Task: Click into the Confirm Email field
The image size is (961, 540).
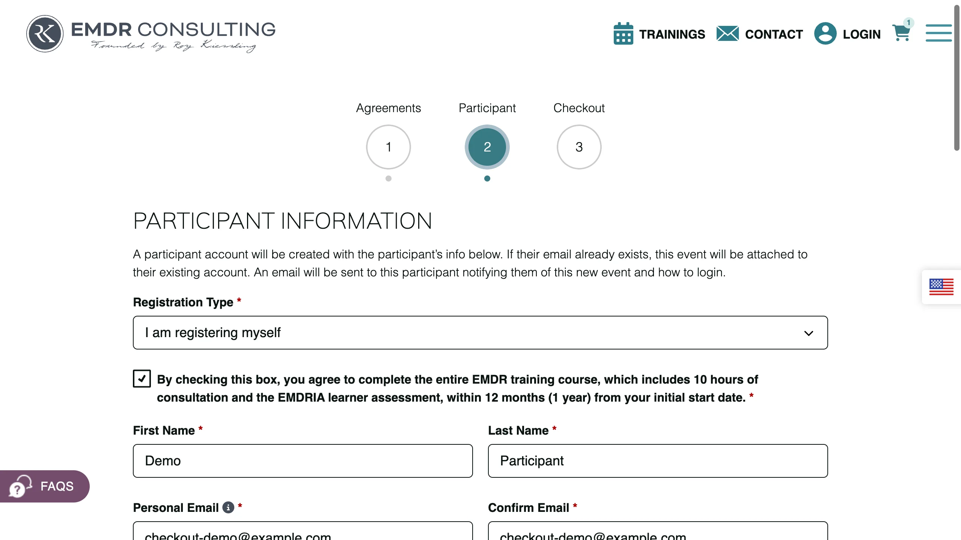Action: coord(658,531)
